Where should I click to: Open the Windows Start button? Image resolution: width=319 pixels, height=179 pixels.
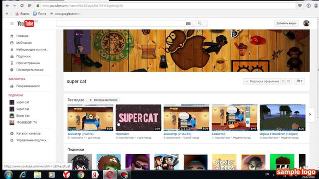[x=8, y=175]
